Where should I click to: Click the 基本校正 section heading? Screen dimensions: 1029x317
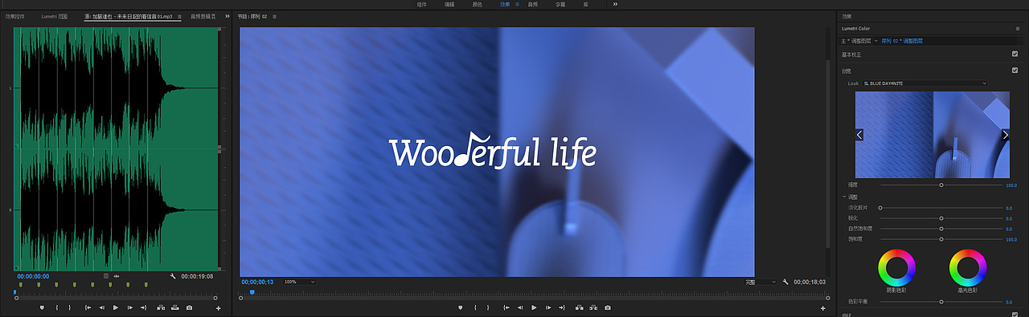coord(851,55)
